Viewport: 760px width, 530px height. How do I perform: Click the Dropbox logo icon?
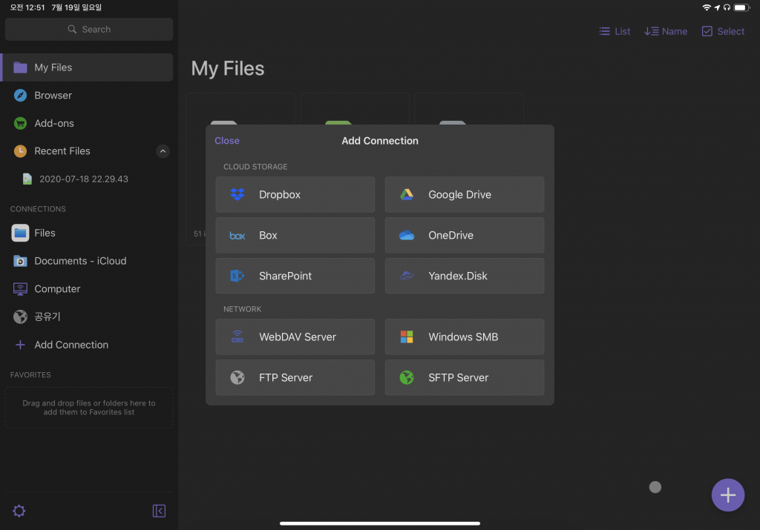click(x=237, y=194)
